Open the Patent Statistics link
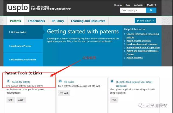173x113 pixels. [135, 57]
